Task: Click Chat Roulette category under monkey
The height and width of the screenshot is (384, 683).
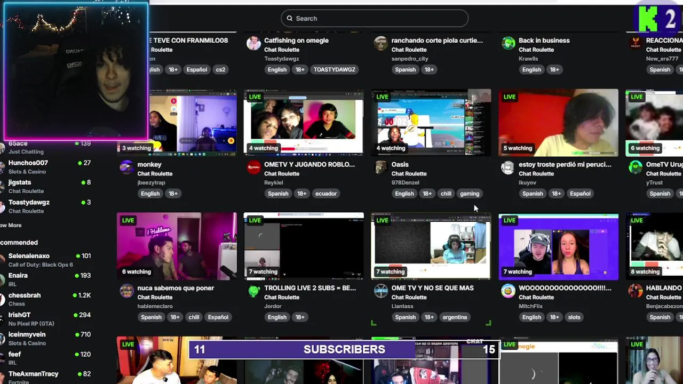Action: click(x=155, y=173)
